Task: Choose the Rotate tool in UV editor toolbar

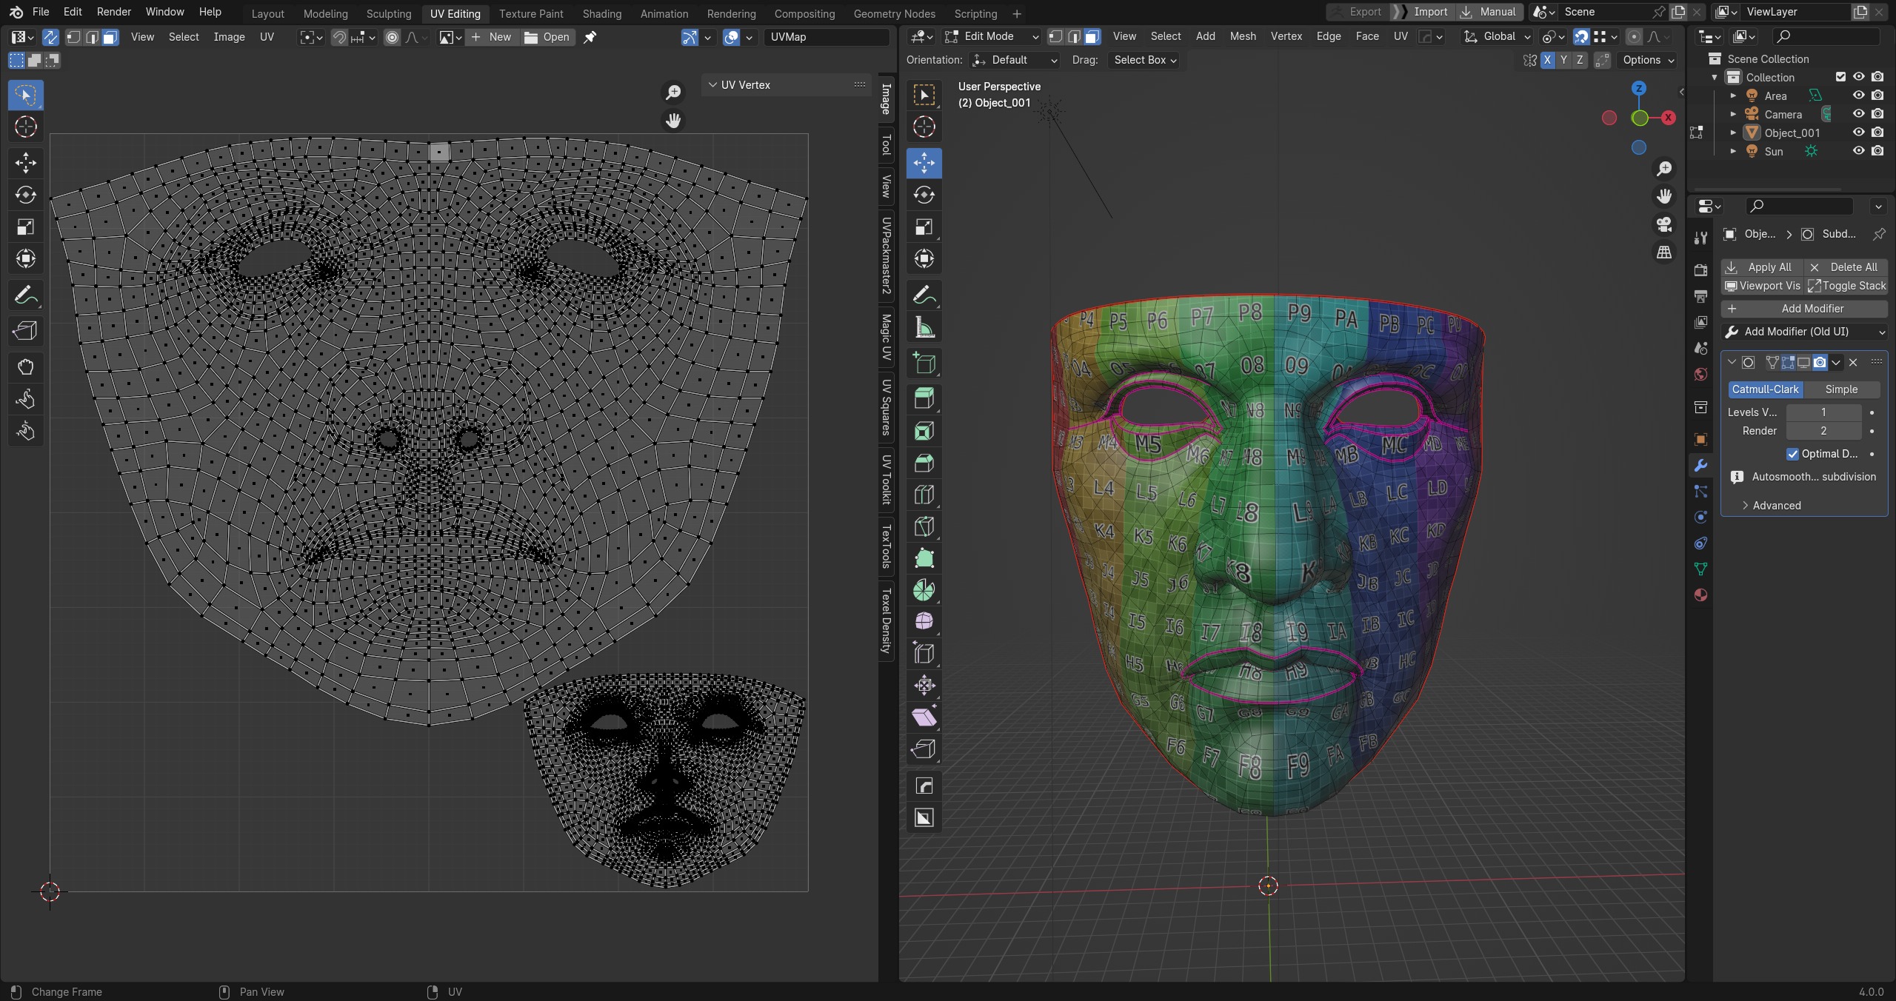Action: point(26,195)
